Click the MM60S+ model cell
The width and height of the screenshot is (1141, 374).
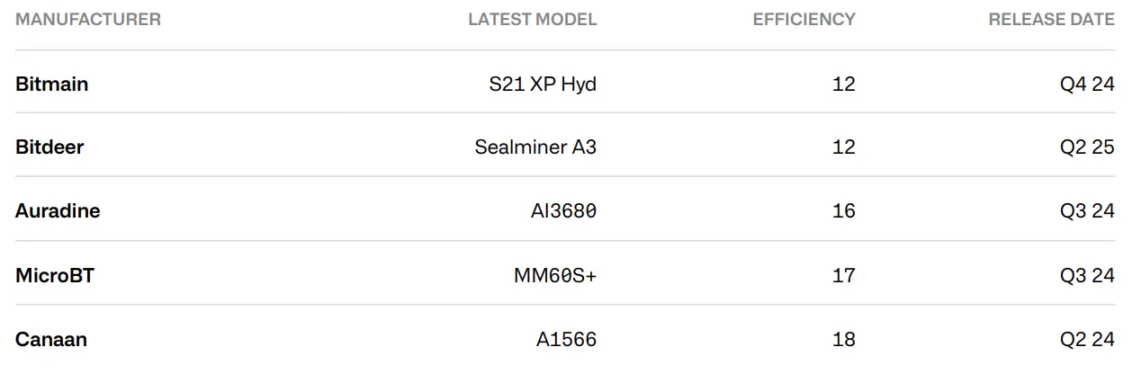click(x=555, y=275)
